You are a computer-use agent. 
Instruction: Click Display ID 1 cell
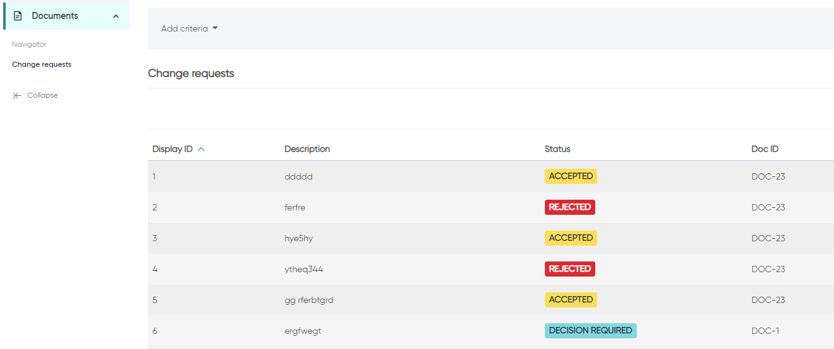[154, 176]
